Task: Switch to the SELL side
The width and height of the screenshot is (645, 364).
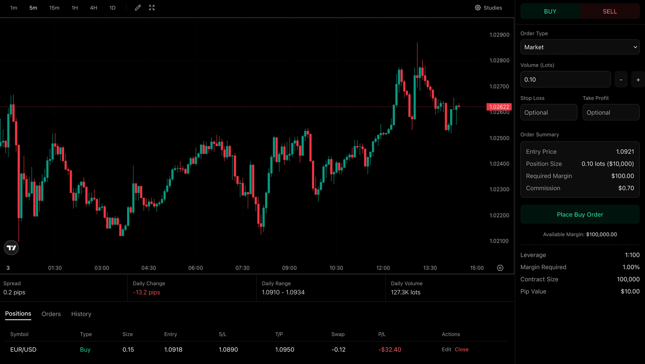Action: click(610, 11)
